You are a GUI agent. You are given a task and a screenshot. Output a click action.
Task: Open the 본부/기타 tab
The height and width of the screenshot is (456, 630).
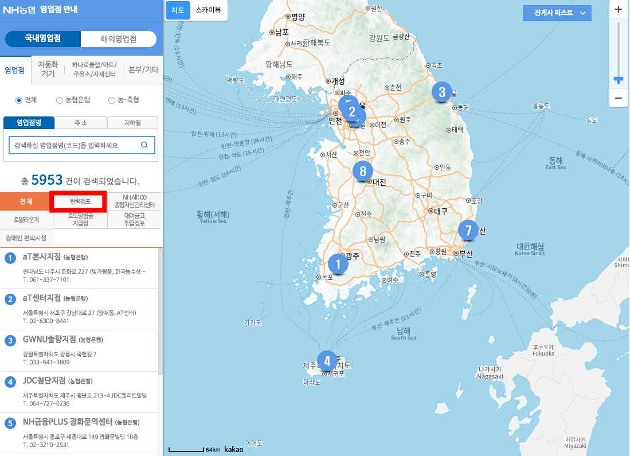tap(143, 69)
